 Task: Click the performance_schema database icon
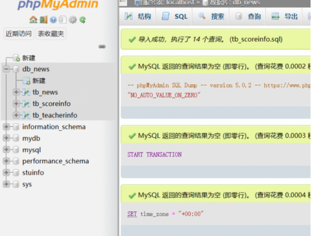pos(16,161)
